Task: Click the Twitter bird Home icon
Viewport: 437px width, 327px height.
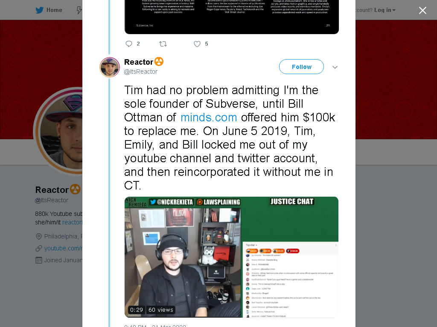Action: click(x=39, y=10)
